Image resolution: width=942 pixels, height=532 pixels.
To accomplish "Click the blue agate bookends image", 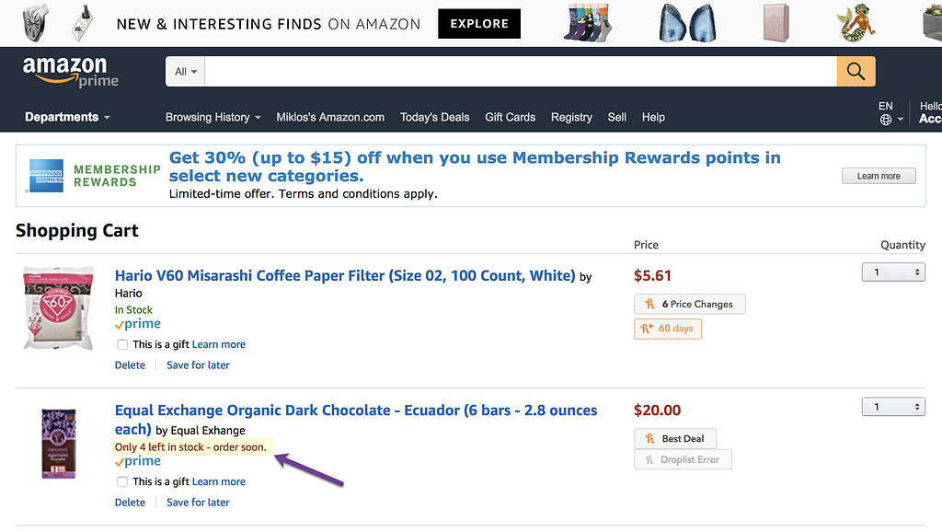I will [x=688, y=23].
